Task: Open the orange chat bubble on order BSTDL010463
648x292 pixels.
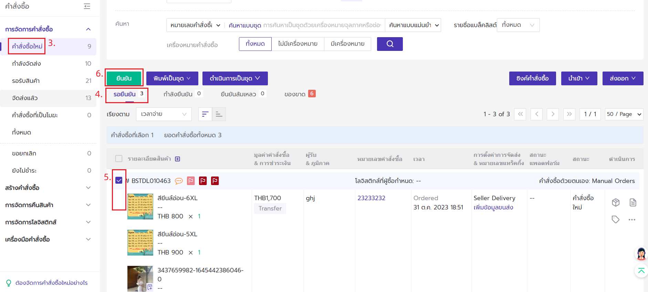Action: (179, 181)
